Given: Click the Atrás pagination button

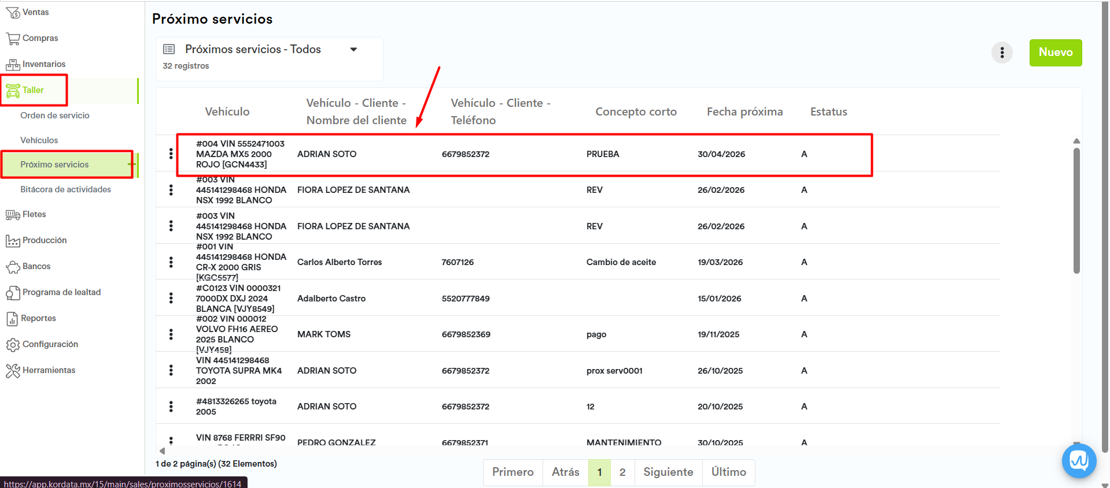Looking at the screenshot, I should coord(566,472).
